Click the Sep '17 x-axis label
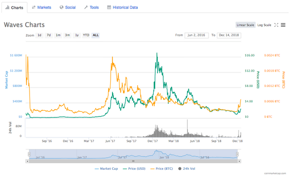300x181 pixels. (131, 141)
